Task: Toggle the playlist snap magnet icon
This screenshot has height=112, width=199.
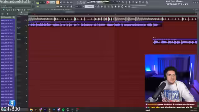Action: 4,10
